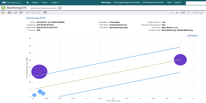This screenshot has width=206, height=103.
Task: Refresh the report data
Action: [x=60, y=8]
